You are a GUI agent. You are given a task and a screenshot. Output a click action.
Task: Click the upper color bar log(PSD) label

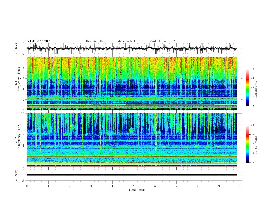pyautogui.click(x=256, y=89)
